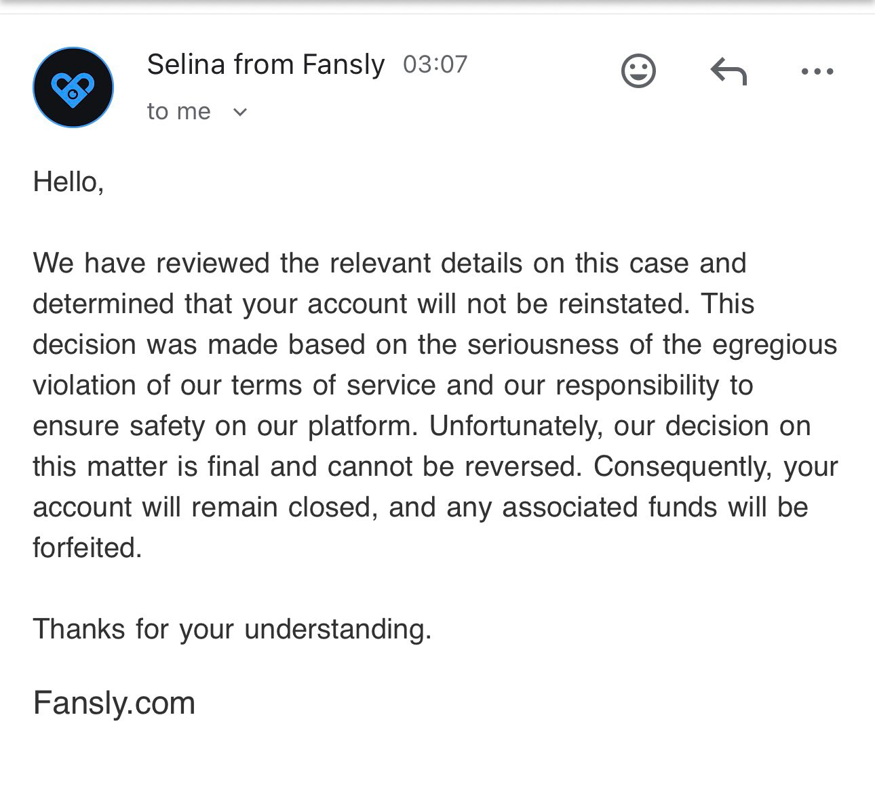Viewport: 875px width, 793px height.
Task: Click sender name "Selina from Fansly"
Action: point(265,65)
